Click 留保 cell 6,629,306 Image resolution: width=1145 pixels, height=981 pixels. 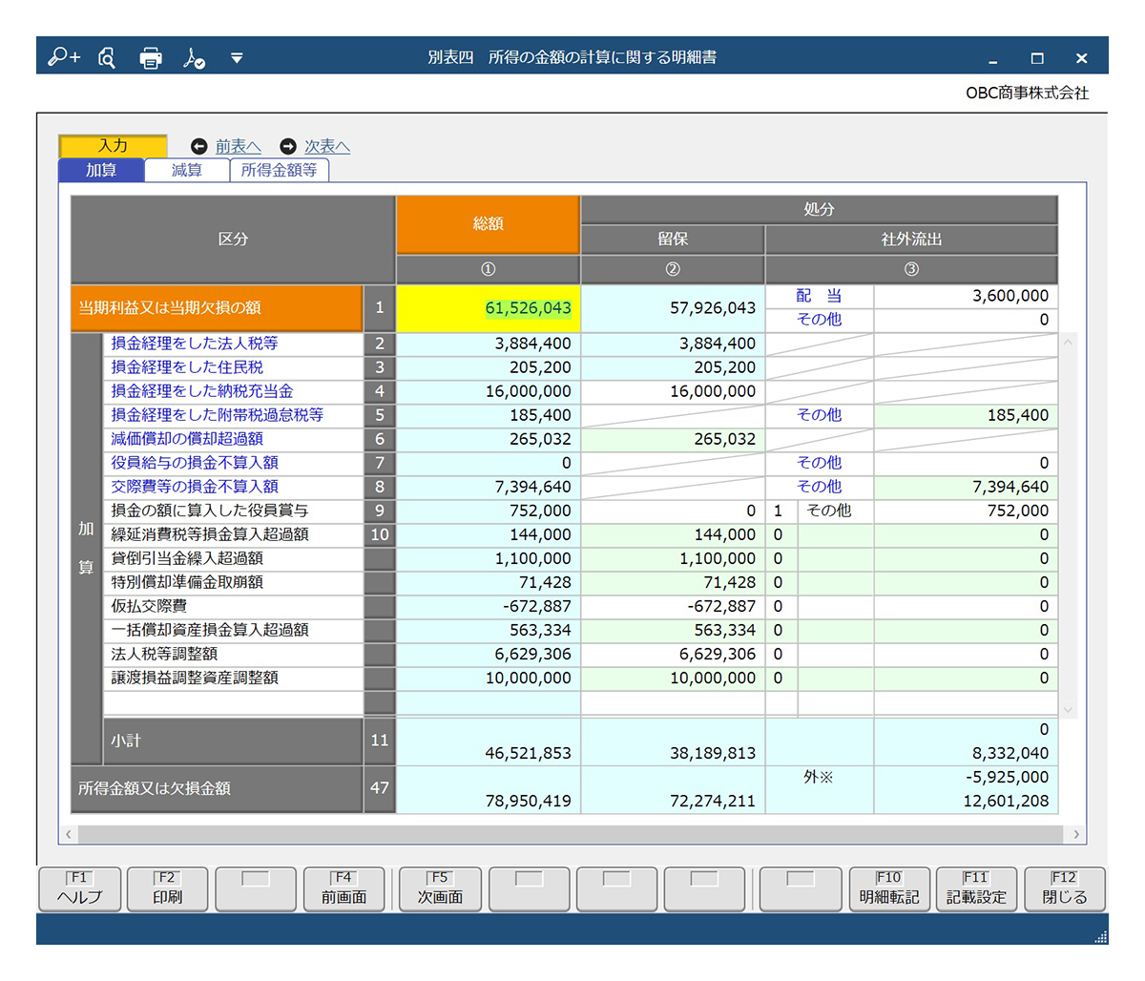pos(673,654)
